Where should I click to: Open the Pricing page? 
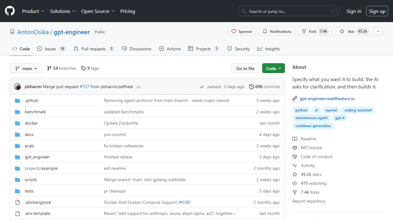pyautogui.click(x=128, y=11)
